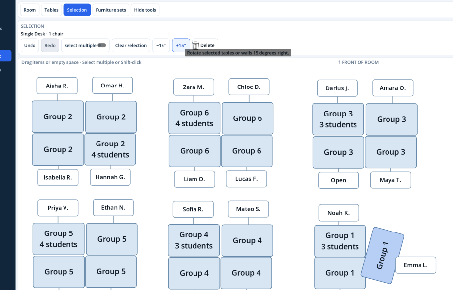The image size is (453, 290).
Task: Select Ethan N. chair label
Action: point(113,207)
